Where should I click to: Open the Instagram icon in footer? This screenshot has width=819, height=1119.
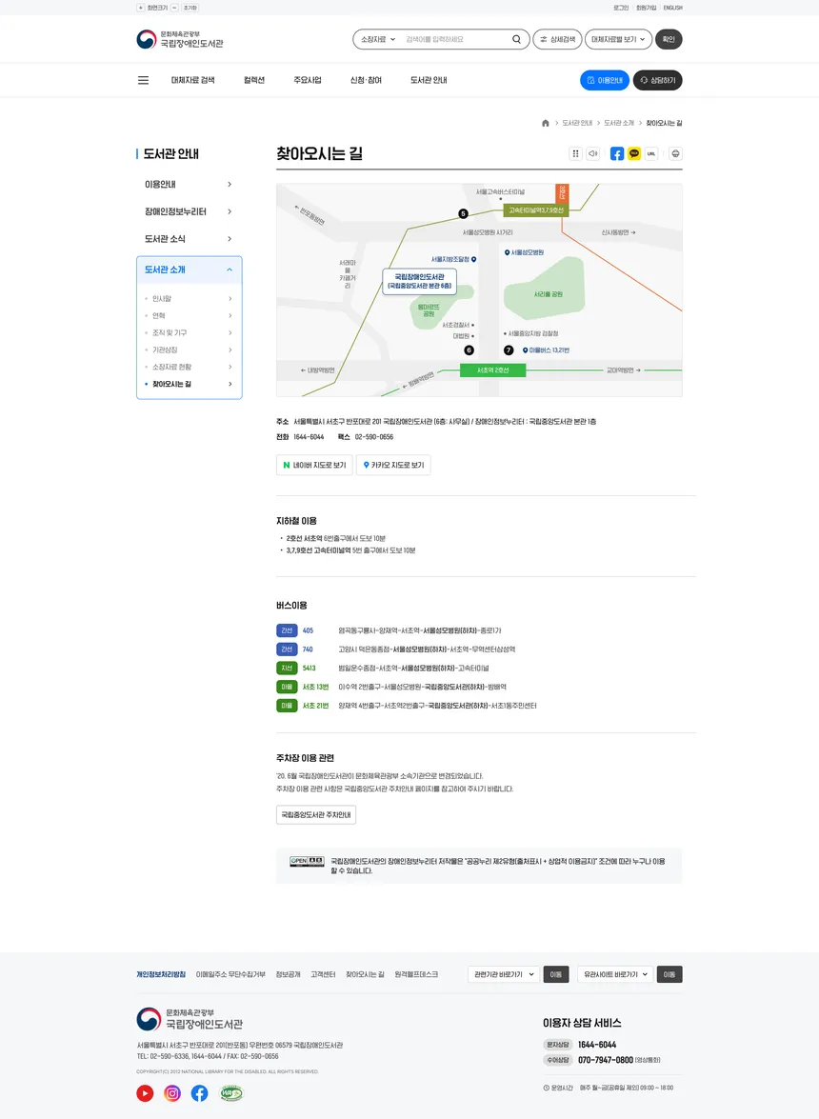pos(172,1092)
